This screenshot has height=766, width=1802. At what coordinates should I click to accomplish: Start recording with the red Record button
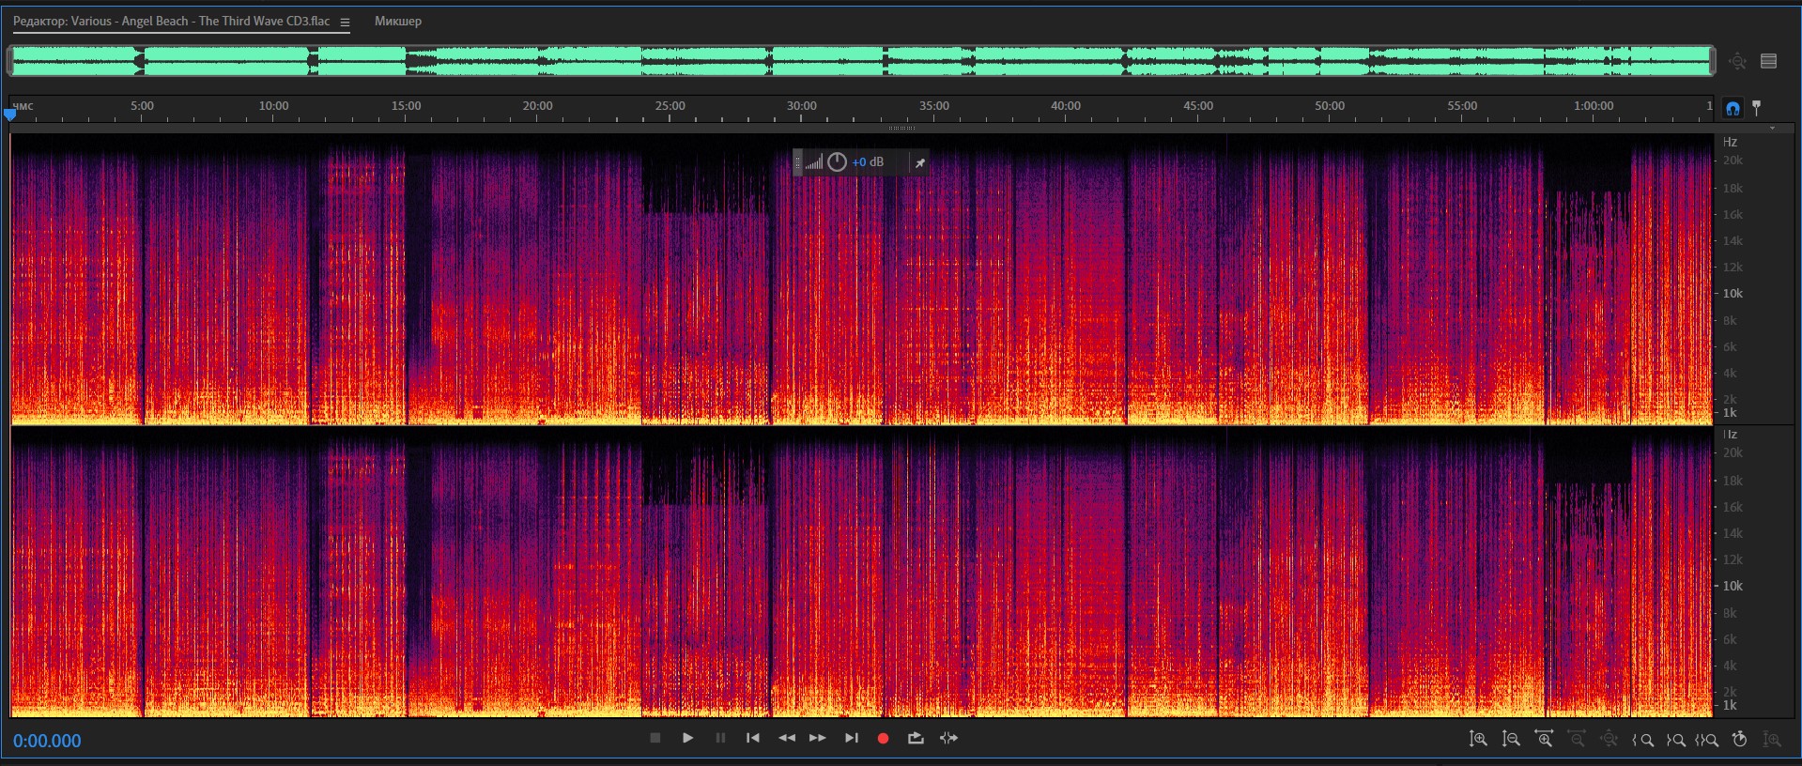(x=883, y=739)
